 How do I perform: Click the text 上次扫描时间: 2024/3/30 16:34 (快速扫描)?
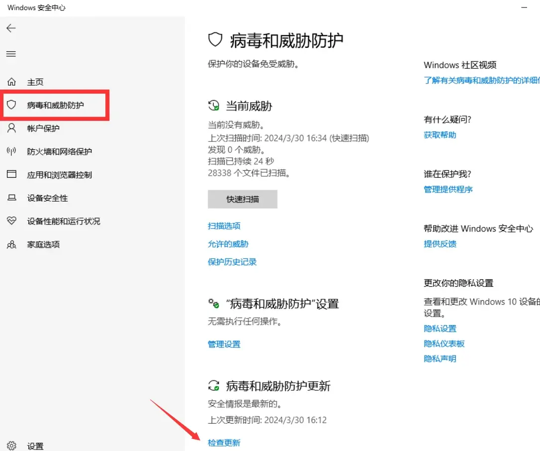tap(288, 138)
